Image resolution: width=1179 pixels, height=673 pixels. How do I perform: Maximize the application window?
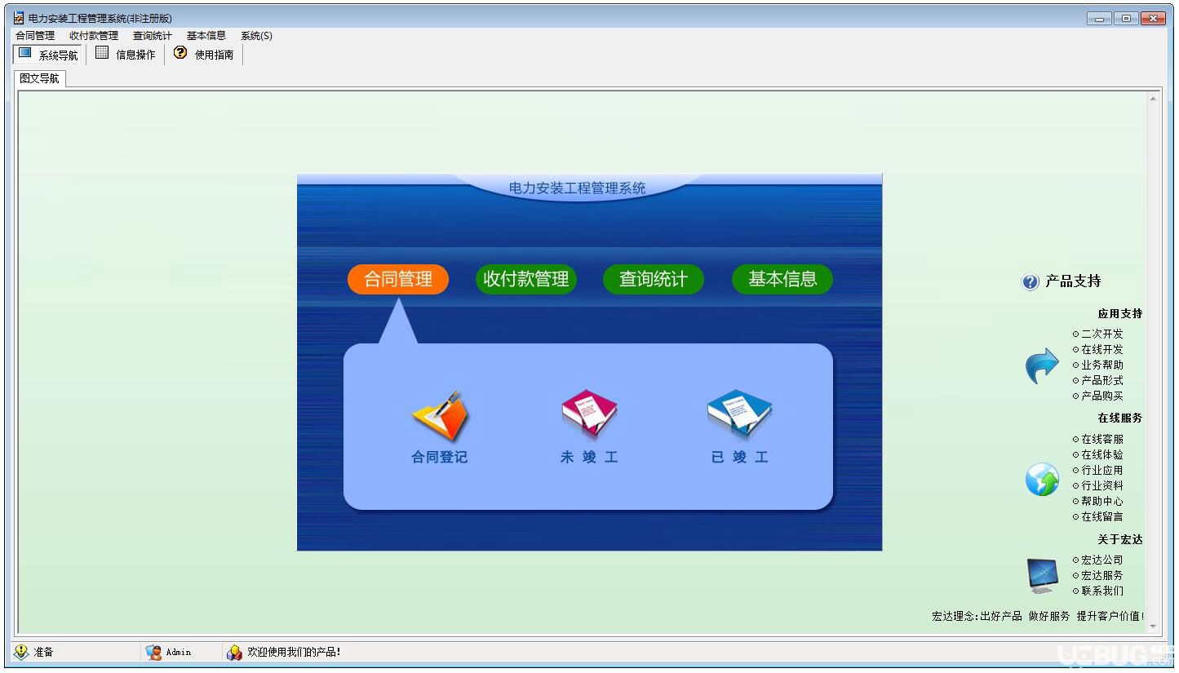[x=1126, y=18]
